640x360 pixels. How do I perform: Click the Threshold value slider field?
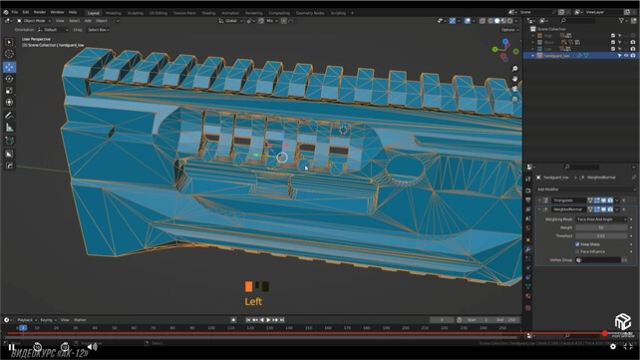(x=601, y=236)
